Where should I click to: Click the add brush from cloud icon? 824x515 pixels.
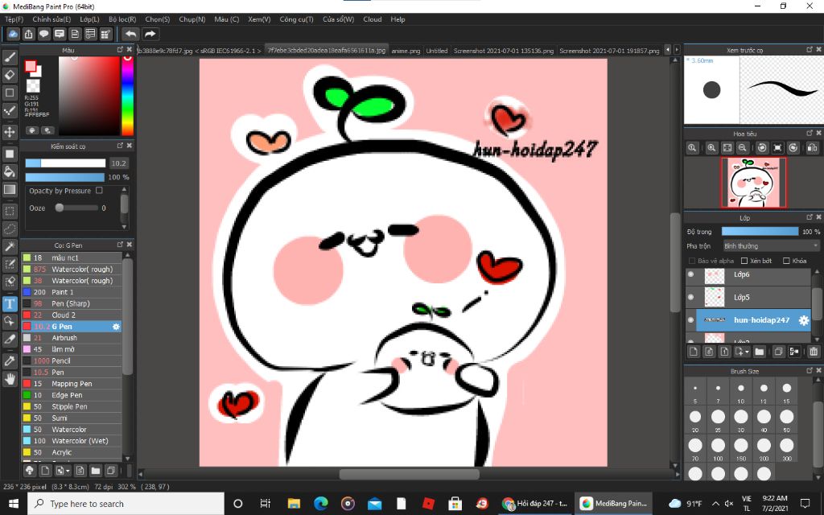[30, 470]
